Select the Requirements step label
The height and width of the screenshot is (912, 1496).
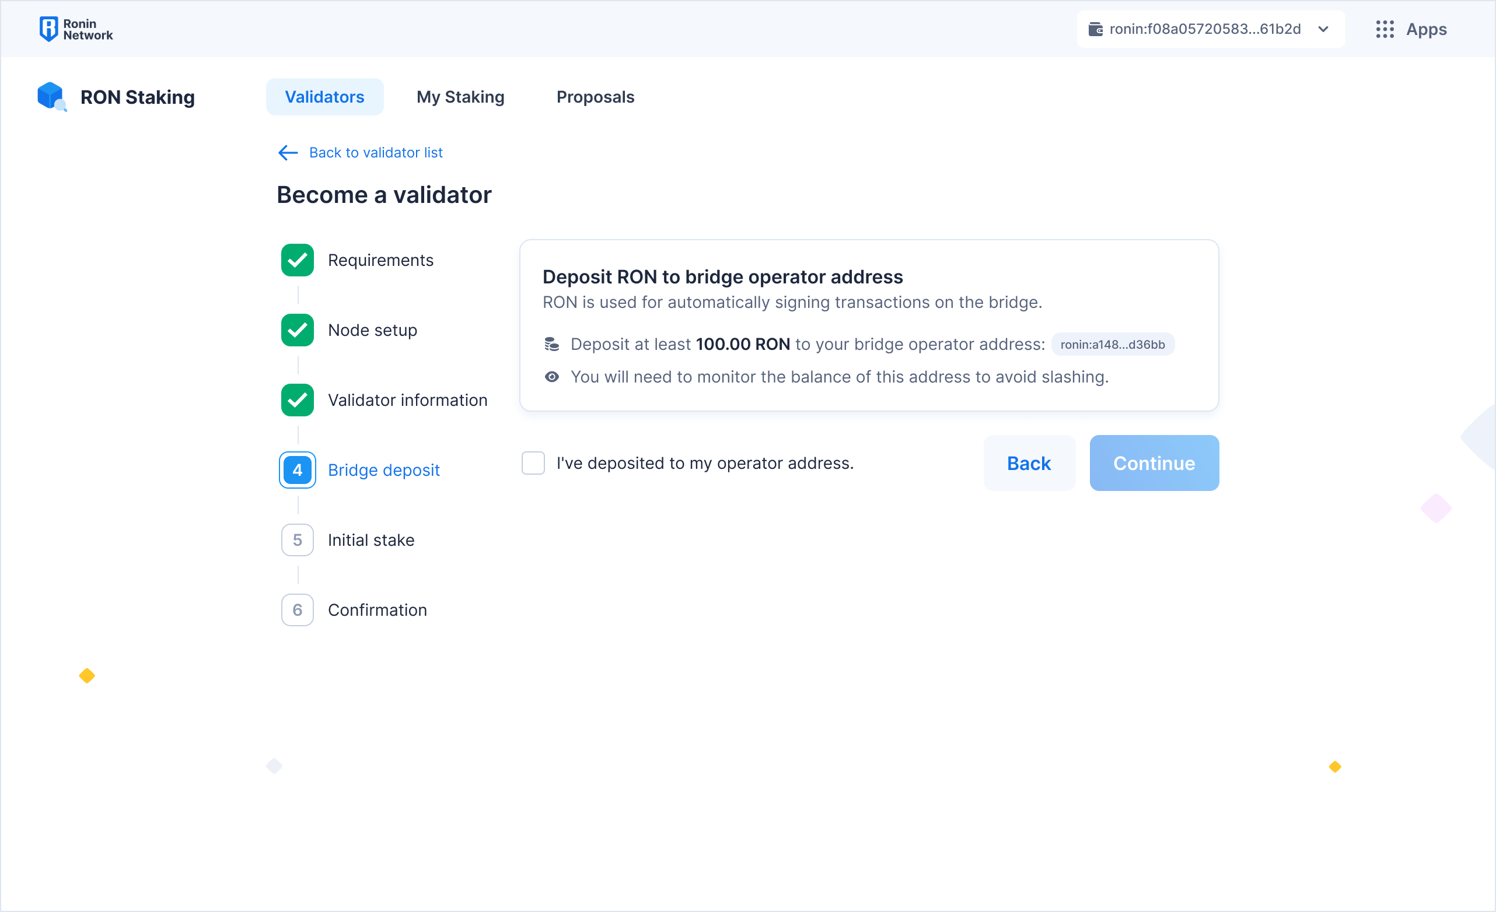tap(380, 260)
